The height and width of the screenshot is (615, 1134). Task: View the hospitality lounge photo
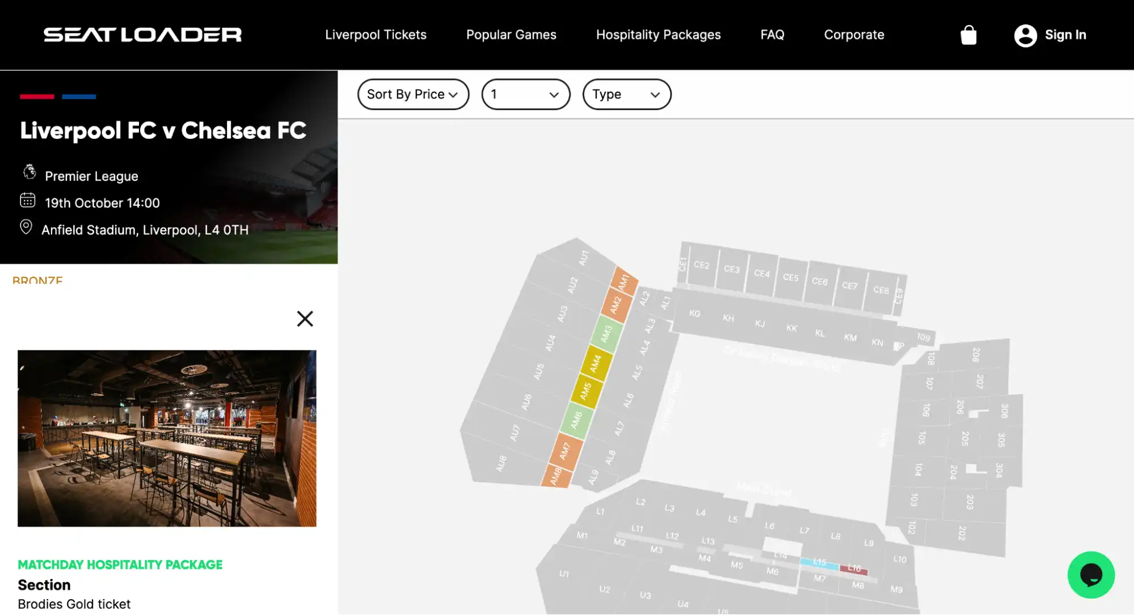[167, 439]
